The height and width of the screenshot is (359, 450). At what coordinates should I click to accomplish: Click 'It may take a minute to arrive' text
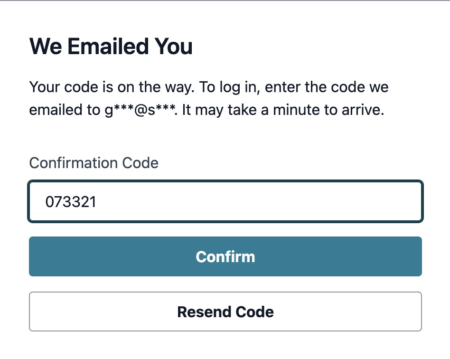click(x=283, y=110)
